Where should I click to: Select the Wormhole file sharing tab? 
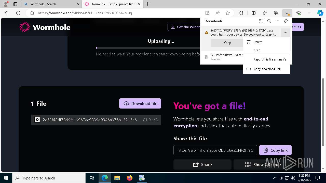coord(112,4)
